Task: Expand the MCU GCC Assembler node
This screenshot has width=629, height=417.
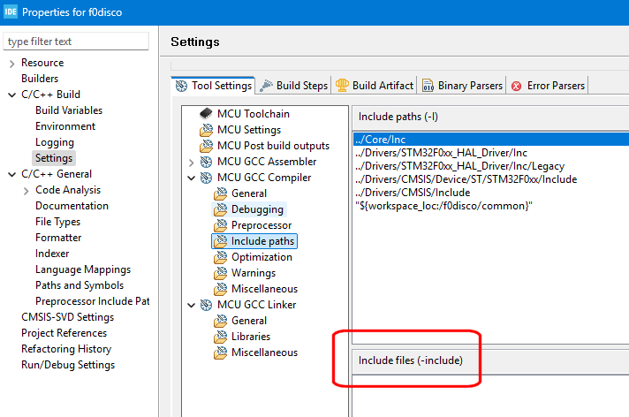Action: pos(192,162)
